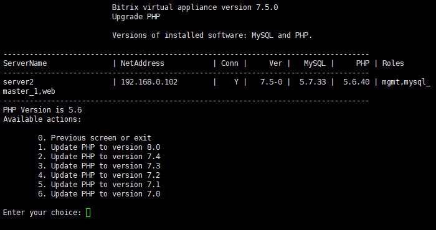Click the PHP version '5.6.40' cell
This screenshot has height=230, width=436.
click(356, 82)
